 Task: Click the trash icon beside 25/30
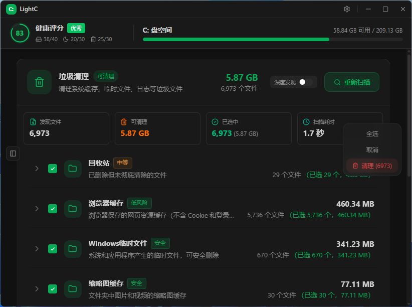coord(93,39)
